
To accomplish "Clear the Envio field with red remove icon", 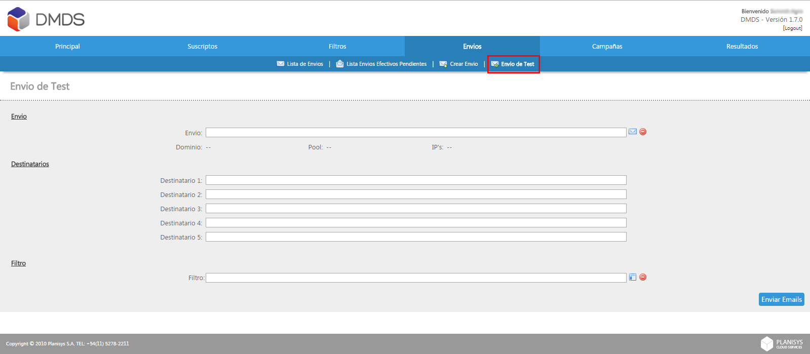I will [643, 132].
